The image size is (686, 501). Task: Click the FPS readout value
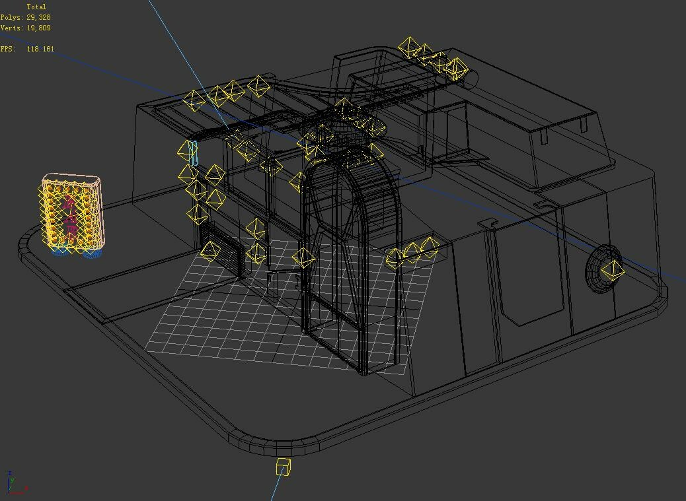(x=40, y=48)
